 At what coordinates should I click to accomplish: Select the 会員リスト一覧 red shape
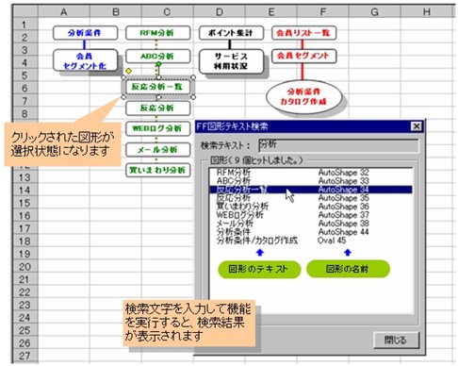click(303, 33)
